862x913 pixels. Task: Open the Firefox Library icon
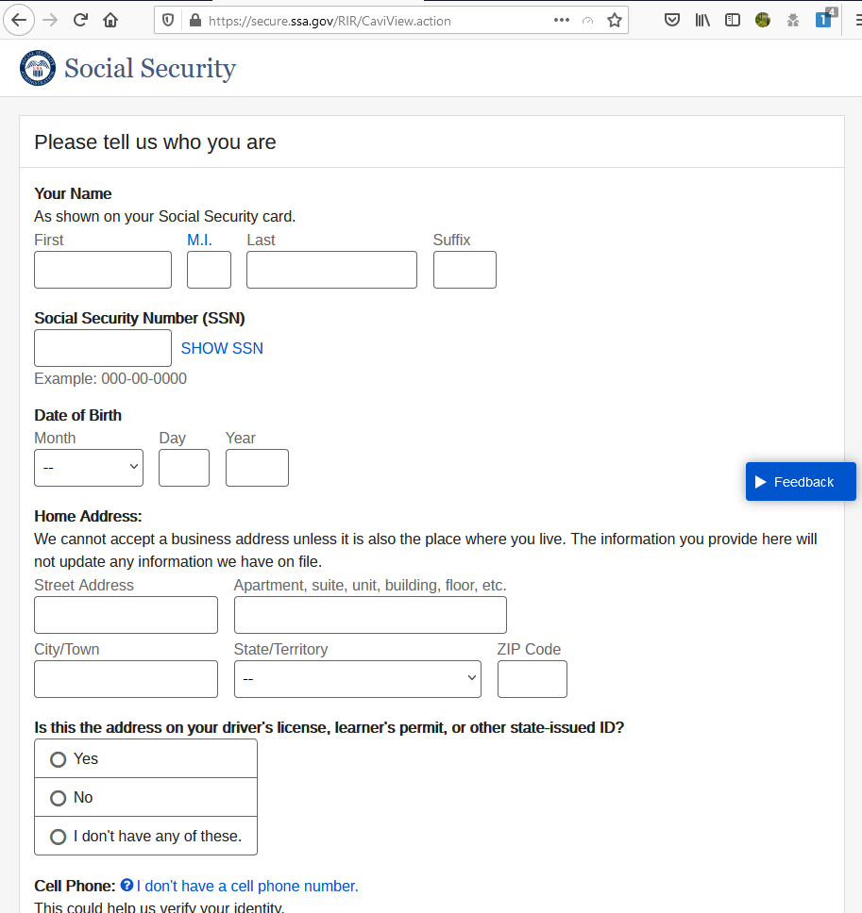tap(702, 19)
